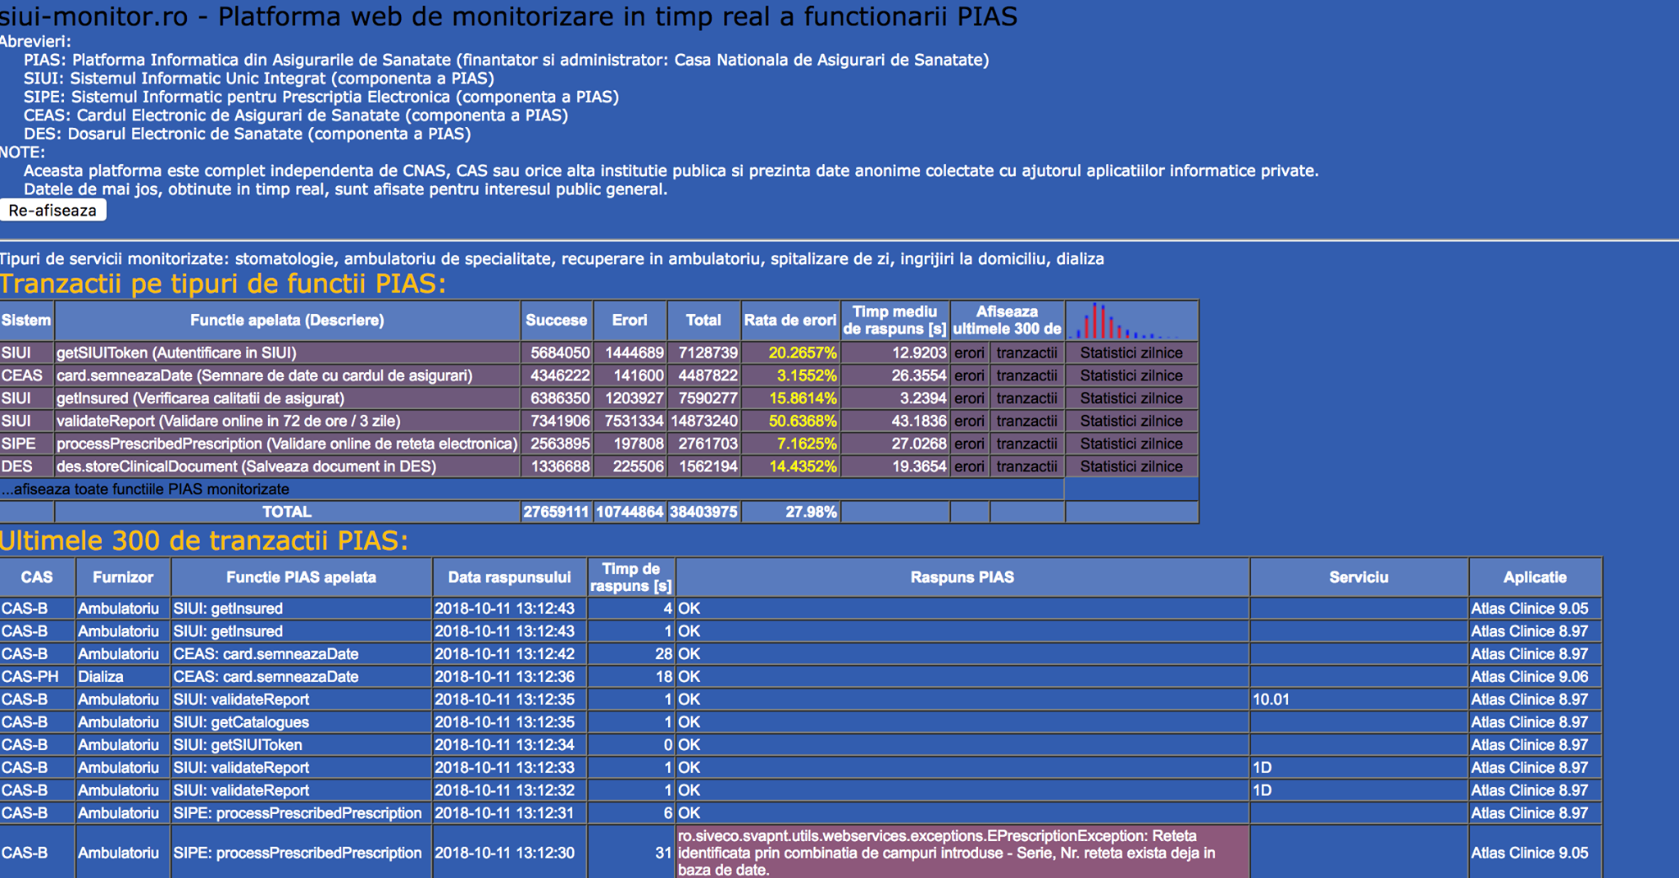Click the 'Aplicatie' column header

pyautogui.click(x=1535, y=577)
